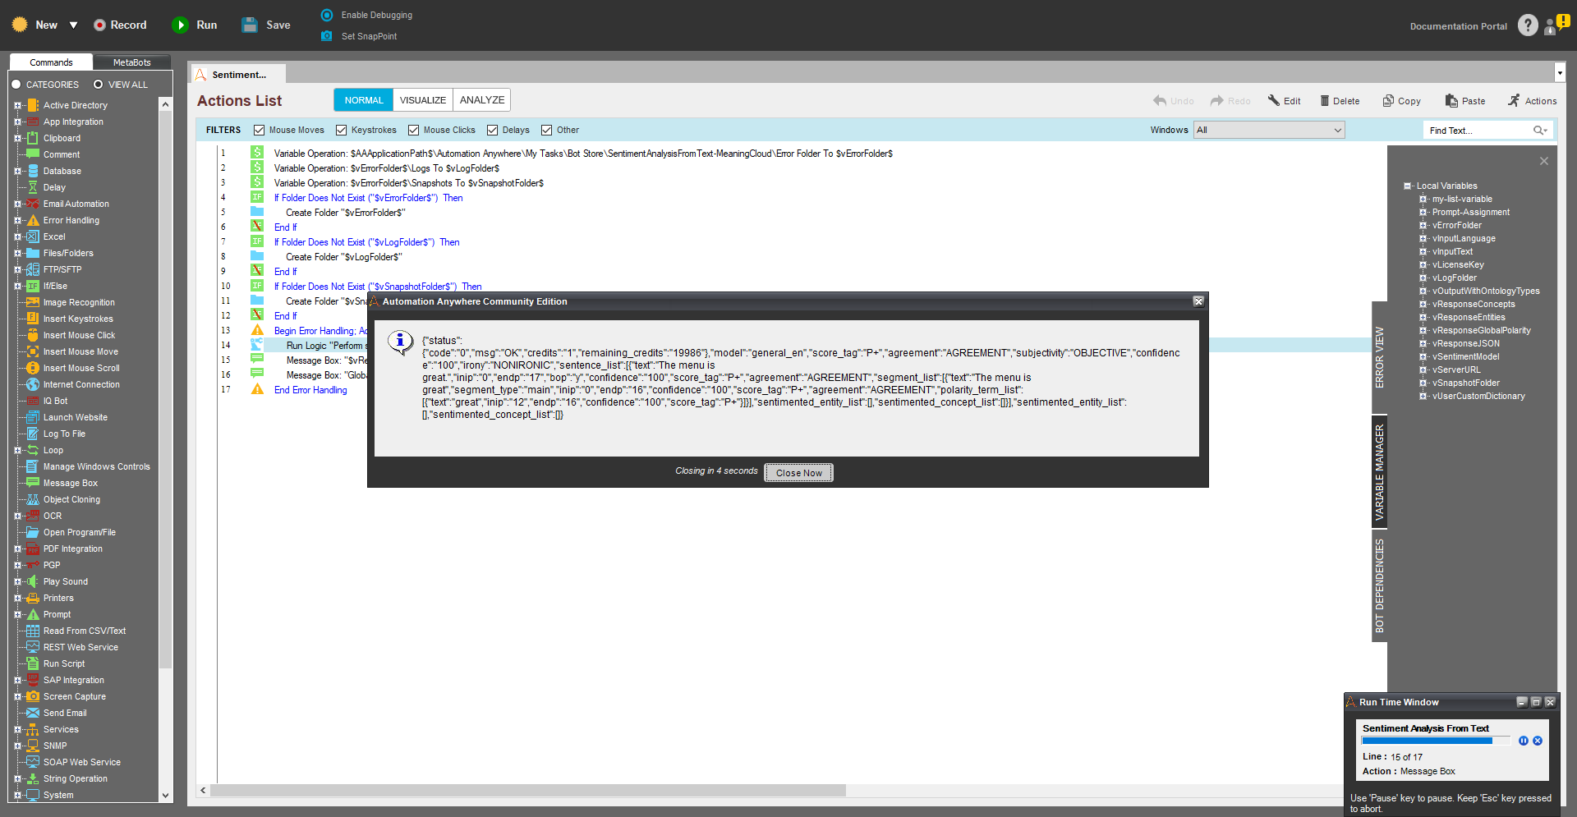Click the Edit pencil icon
The image size is (1577, 817).
click(x=1274, y=101)
